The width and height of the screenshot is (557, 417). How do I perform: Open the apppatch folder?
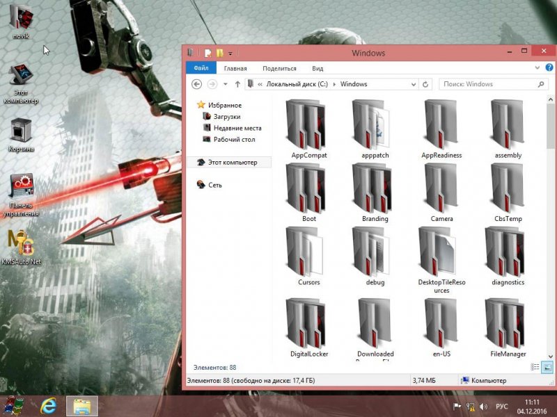(375, 129)
